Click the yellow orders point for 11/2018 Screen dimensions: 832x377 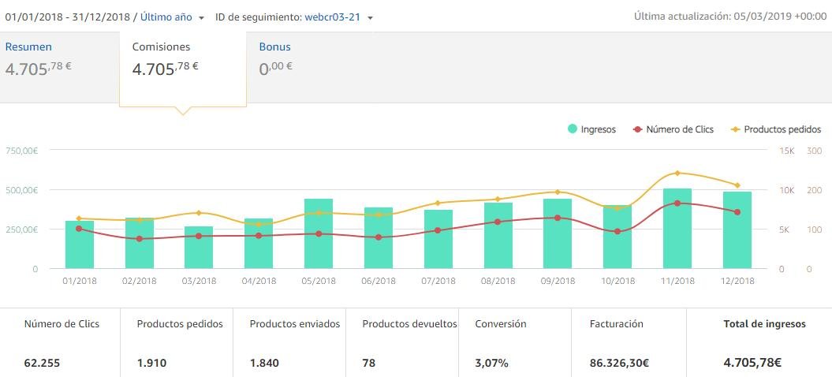coord(677,173)
